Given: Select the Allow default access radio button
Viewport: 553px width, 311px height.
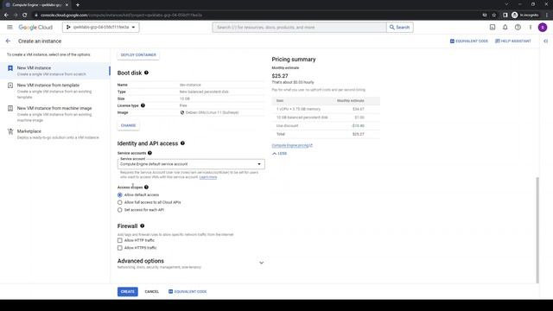Looking at the screenshot, I should click(120, 195).
